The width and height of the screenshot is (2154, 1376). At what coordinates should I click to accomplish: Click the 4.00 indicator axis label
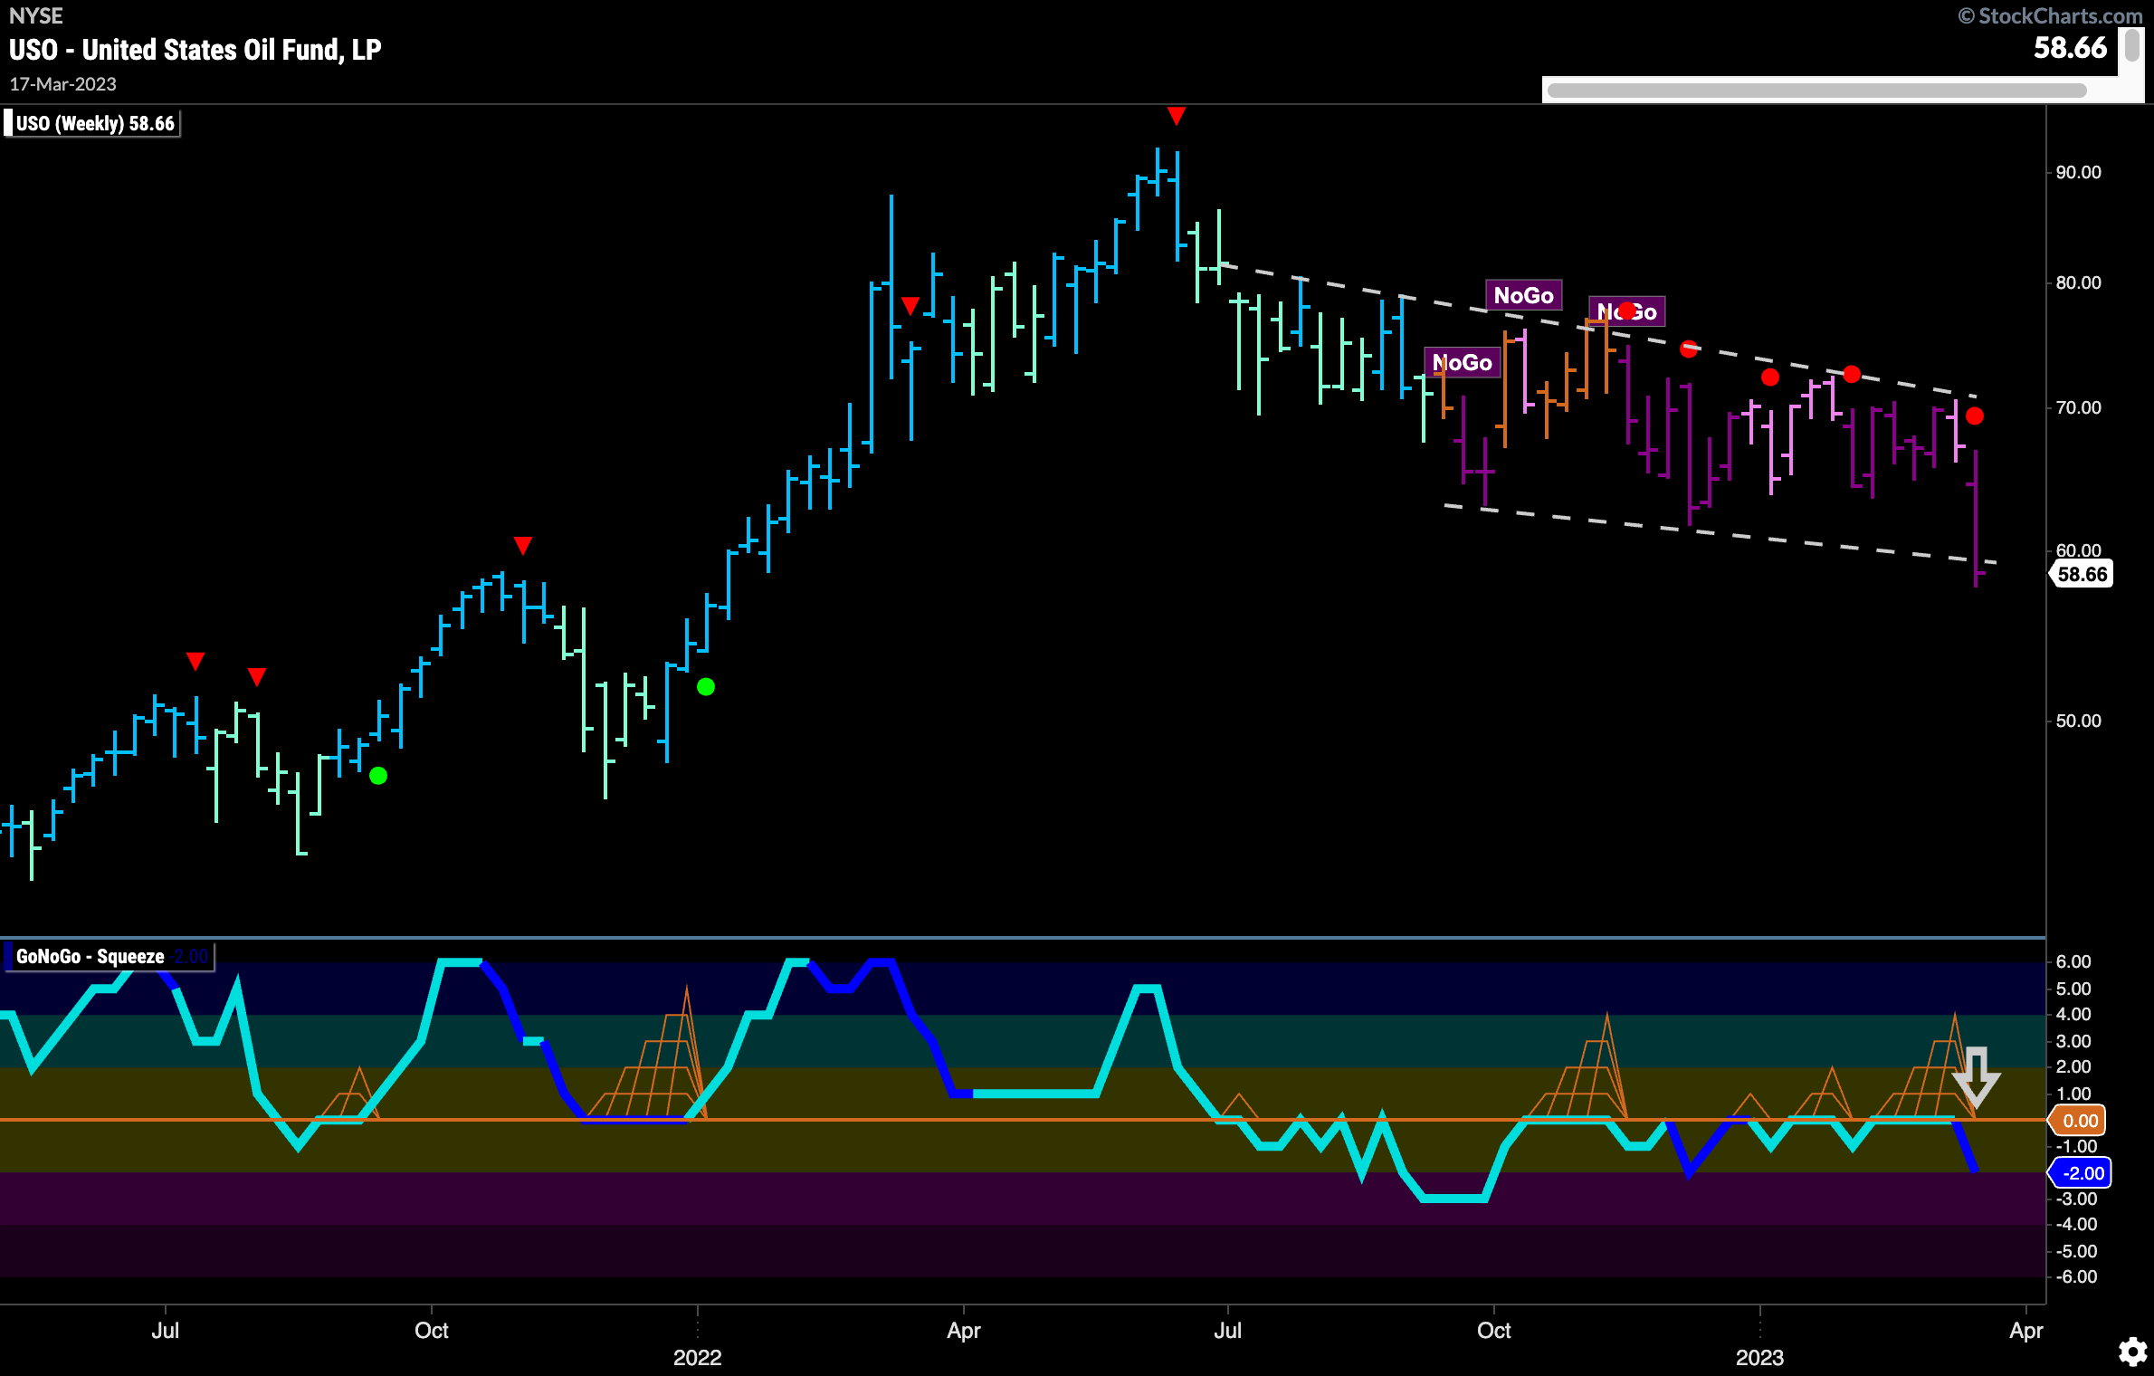[2073, 1014]
